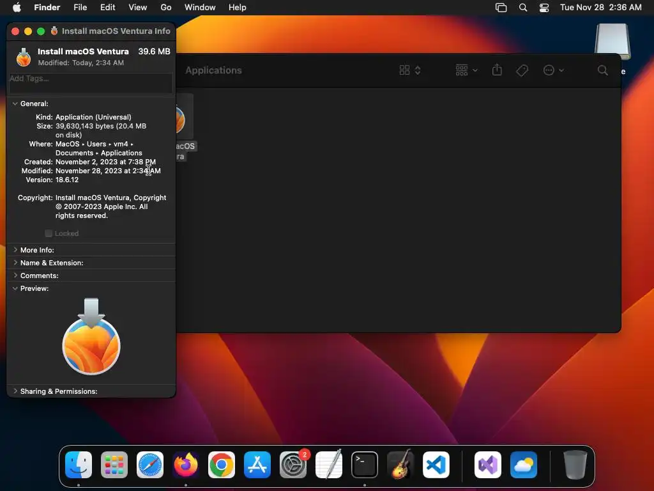Launch Terminal from the Dock
This screenshot has width=654, height=491.
[x=365, y=465]
